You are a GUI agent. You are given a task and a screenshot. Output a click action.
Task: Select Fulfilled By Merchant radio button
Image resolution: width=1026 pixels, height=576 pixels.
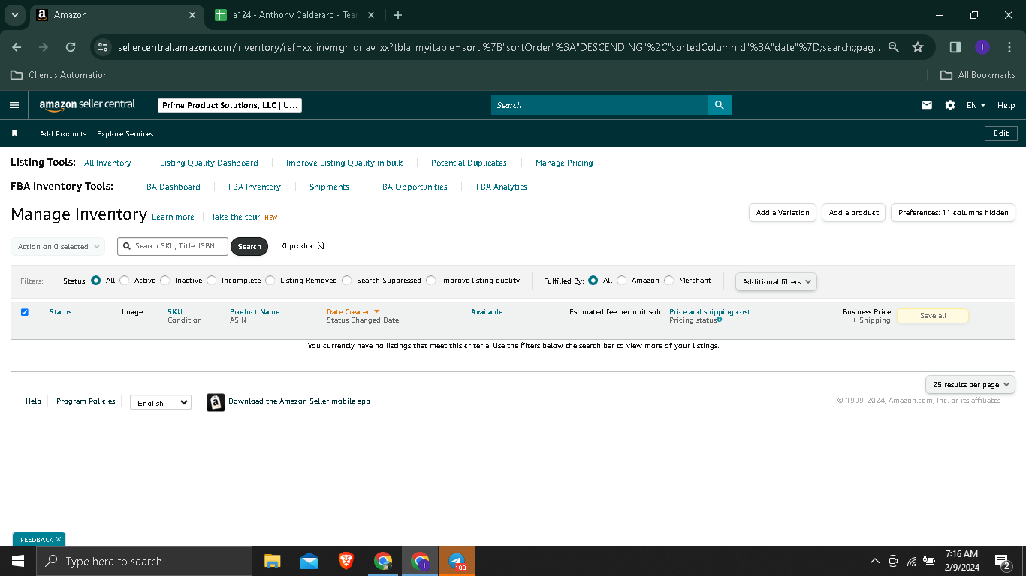point(669,280)
